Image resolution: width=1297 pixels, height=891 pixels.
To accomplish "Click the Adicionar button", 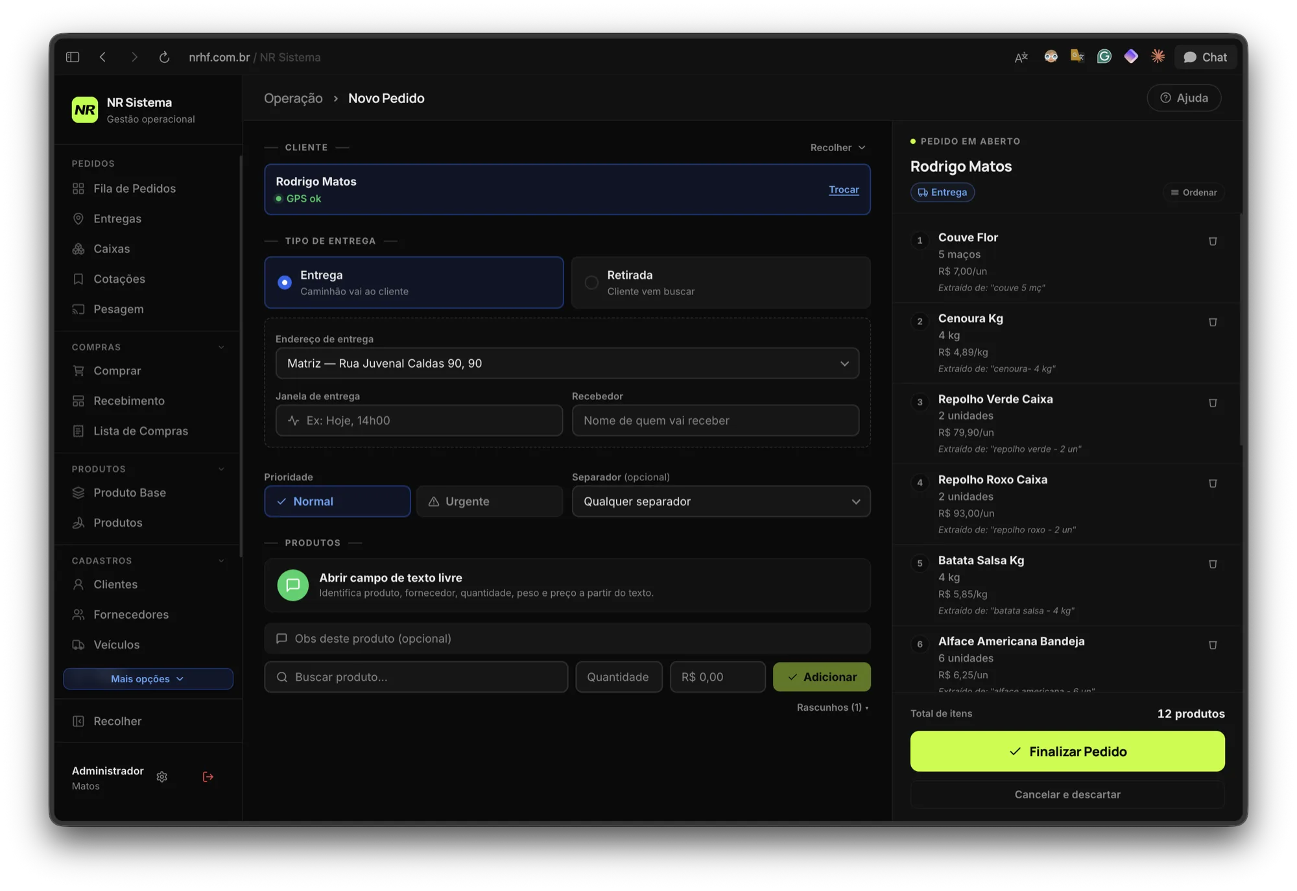I will click(822, 677).
